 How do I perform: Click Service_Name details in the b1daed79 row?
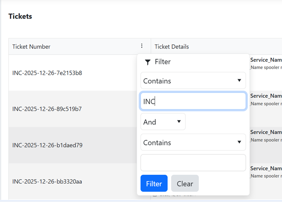[266, 132]
